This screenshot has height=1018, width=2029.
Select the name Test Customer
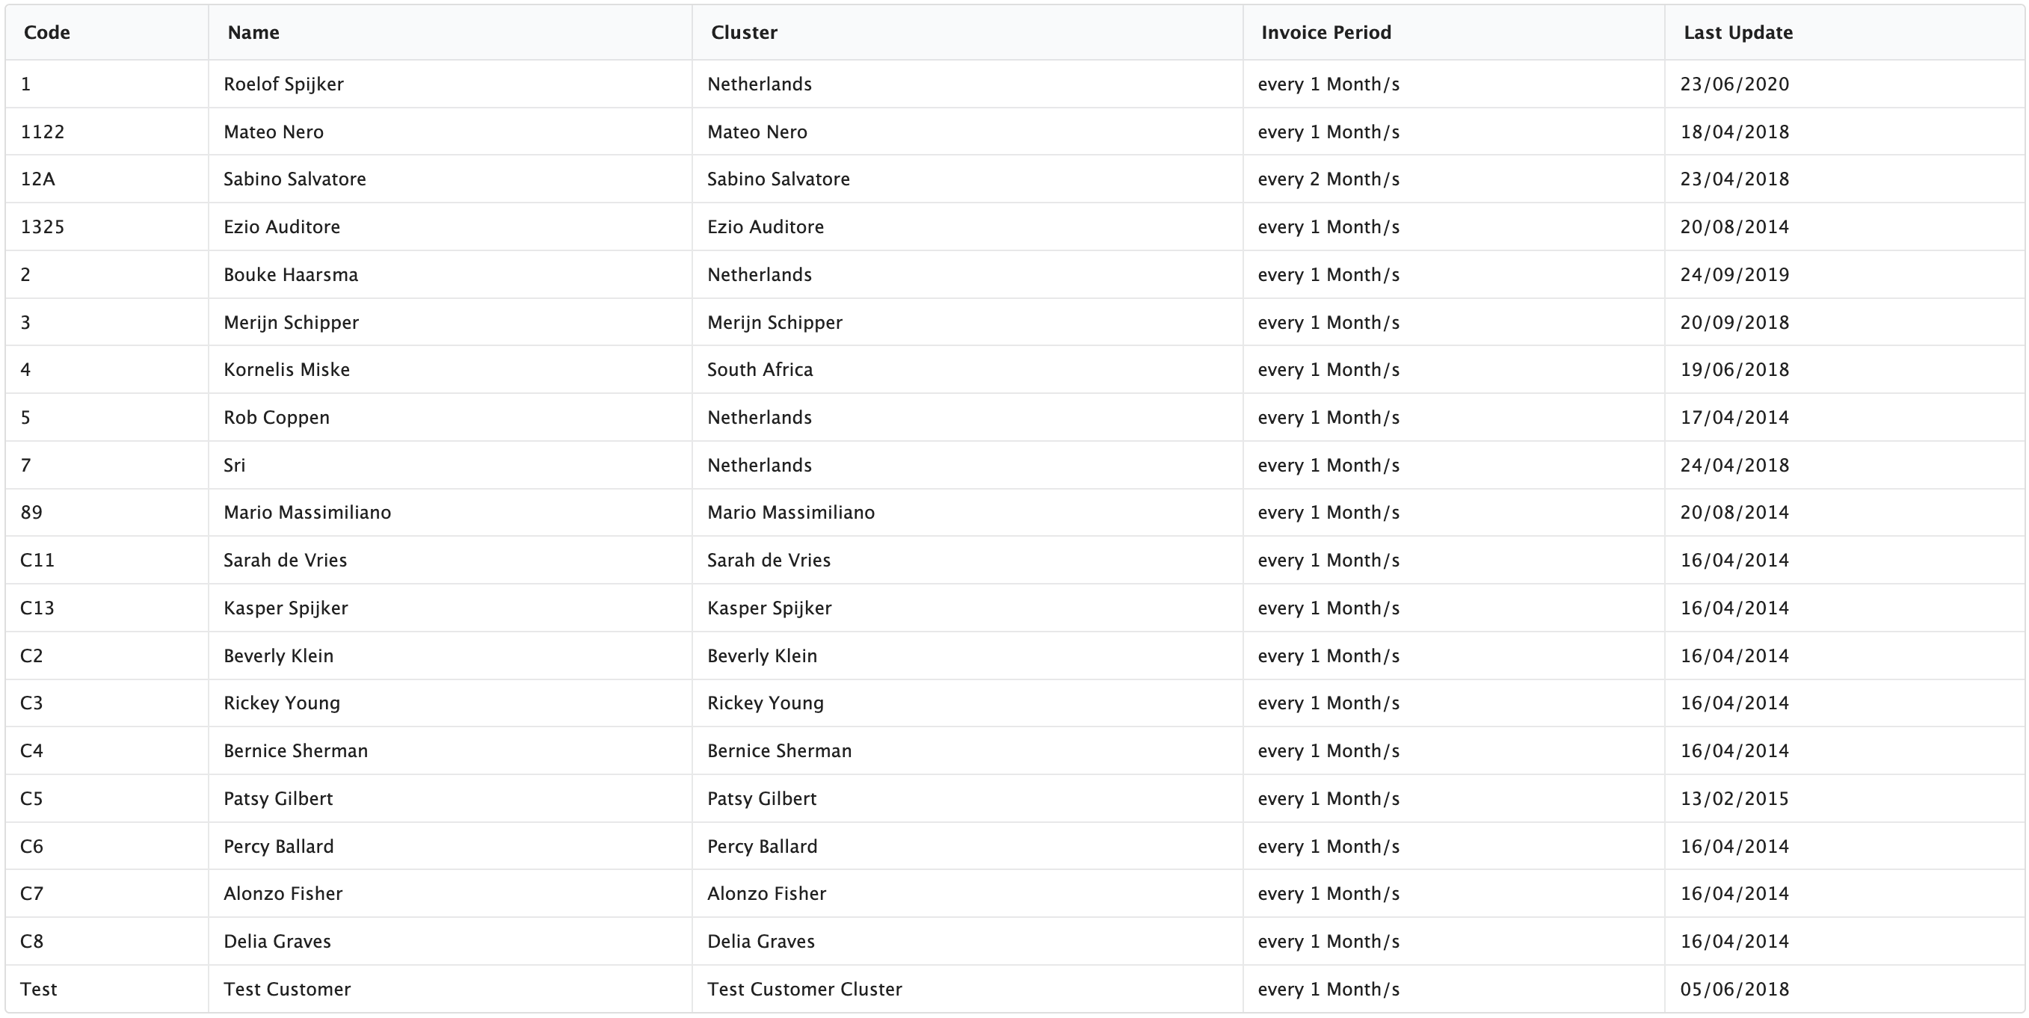coord(288,989)
